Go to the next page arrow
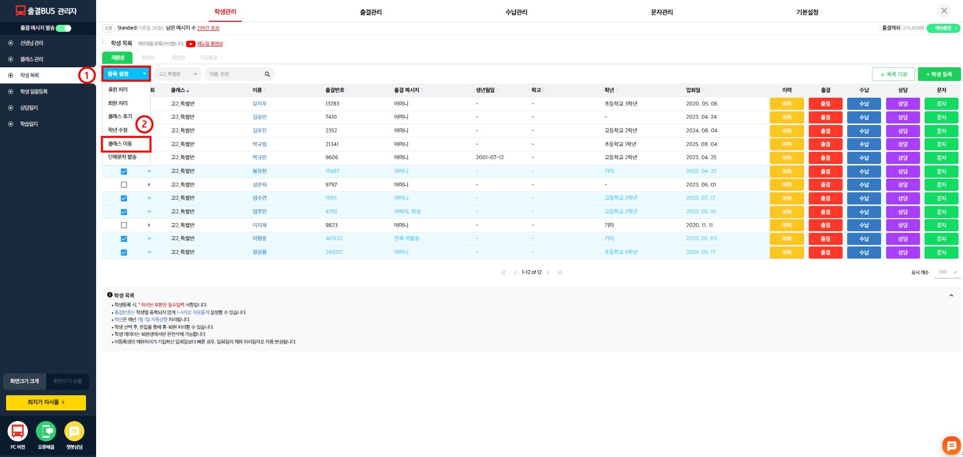The image size is (963, 457). (x=548, y=273)
